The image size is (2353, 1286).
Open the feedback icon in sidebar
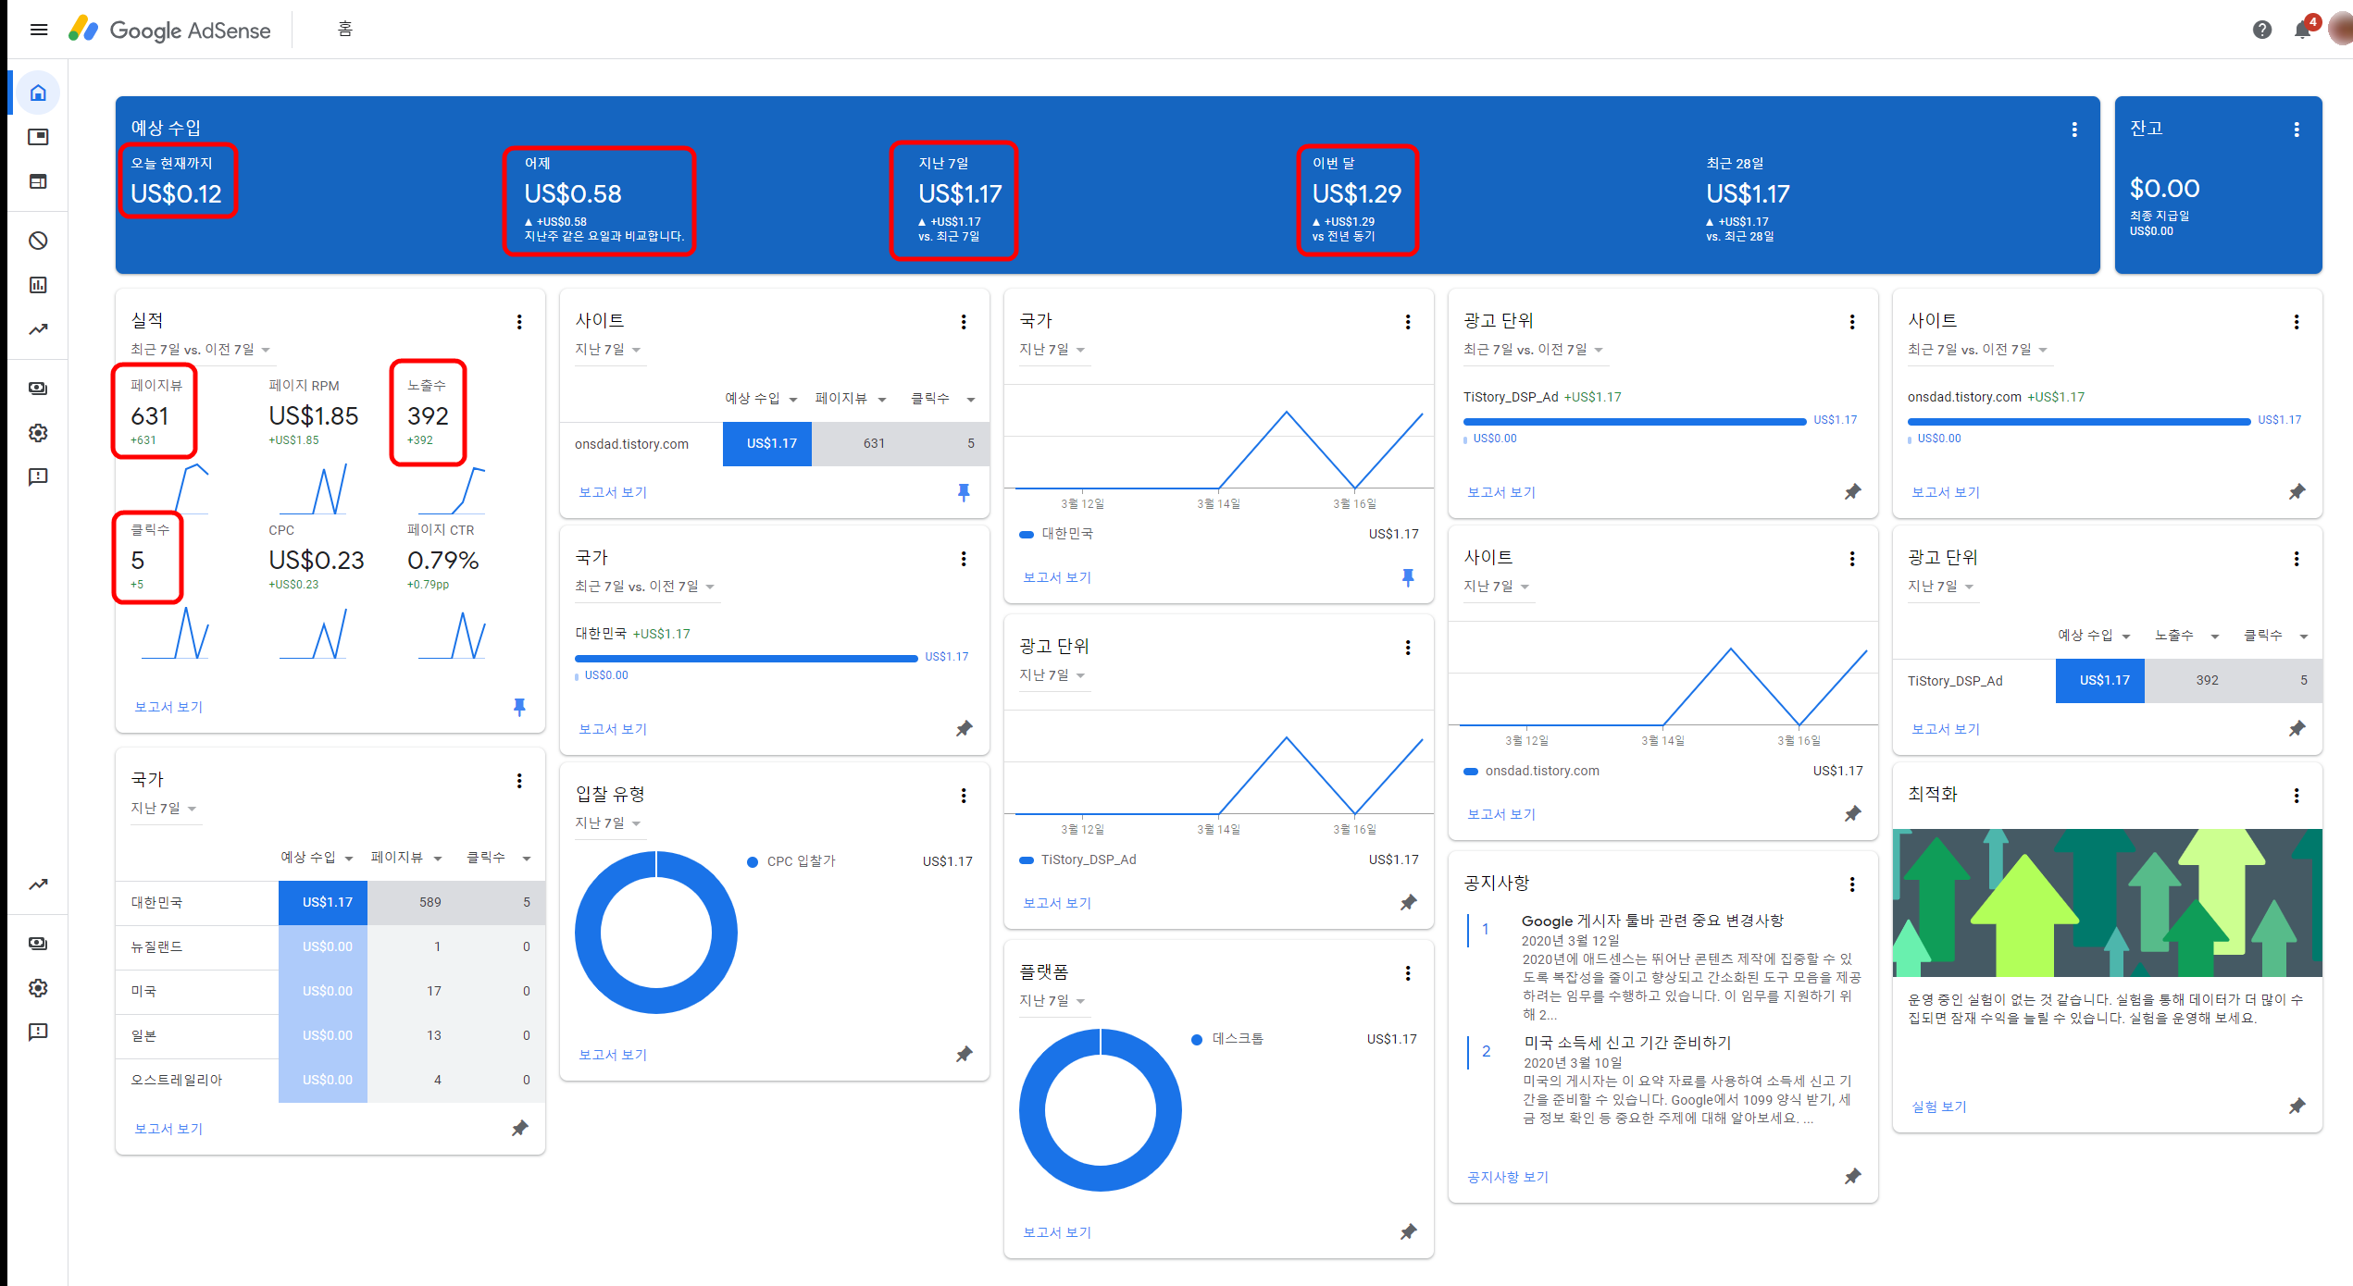pos(38,477)
